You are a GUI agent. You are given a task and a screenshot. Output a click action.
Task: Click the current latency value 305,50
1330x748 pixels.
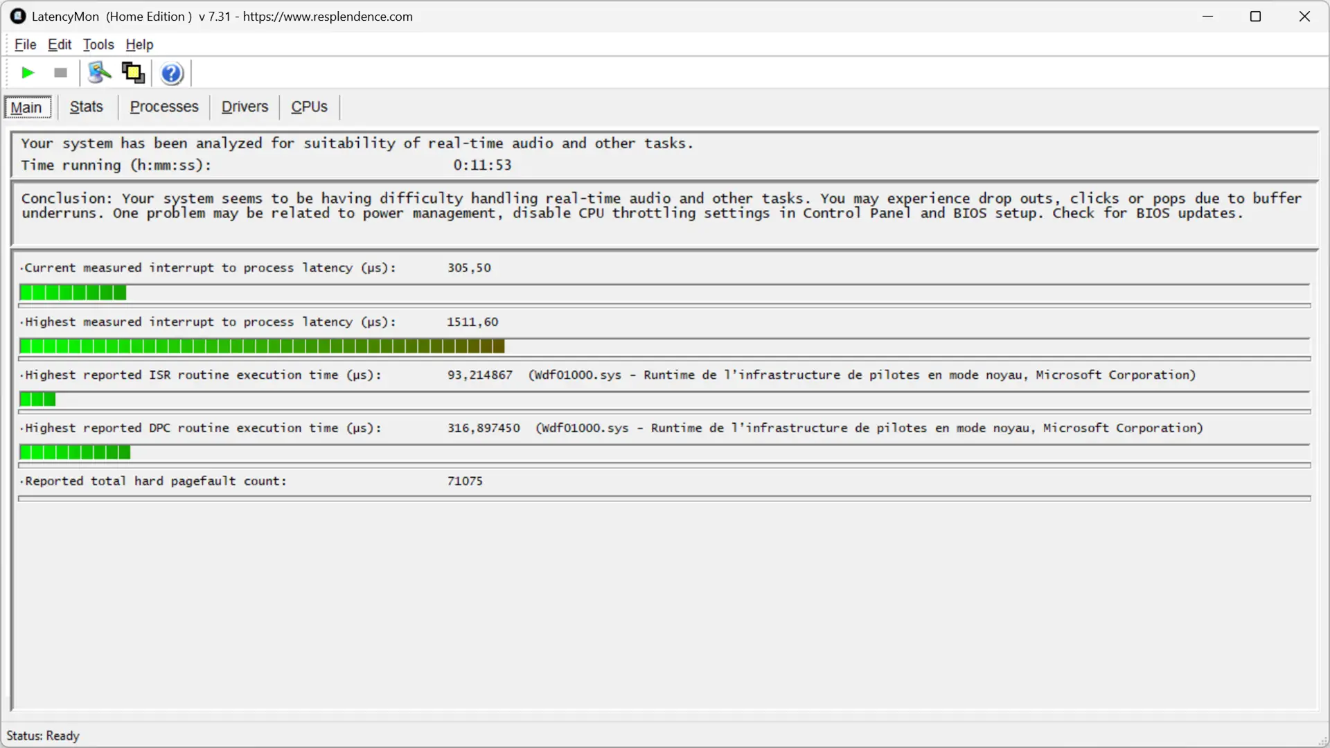click(469, 268)
